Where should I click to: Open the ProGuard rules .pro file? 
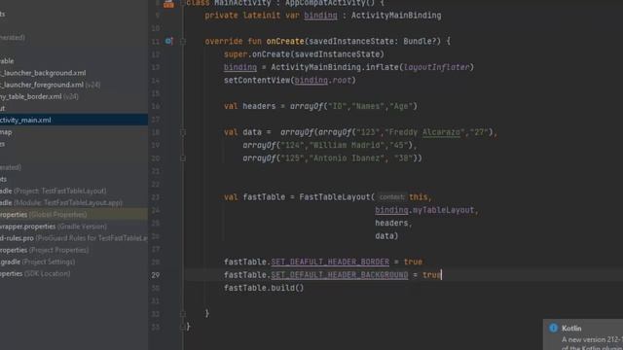[x=74, y=238]
